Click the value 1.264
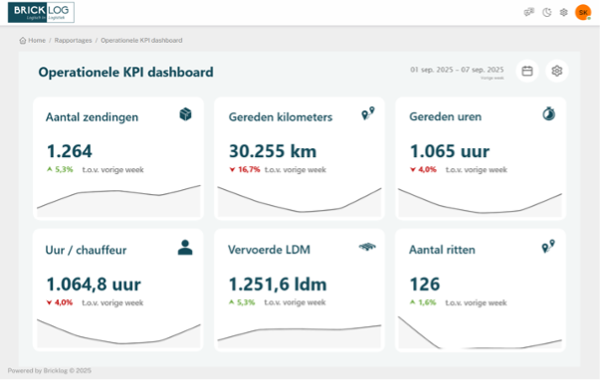This screenshot has width=601, height=380. click(70, 151)
